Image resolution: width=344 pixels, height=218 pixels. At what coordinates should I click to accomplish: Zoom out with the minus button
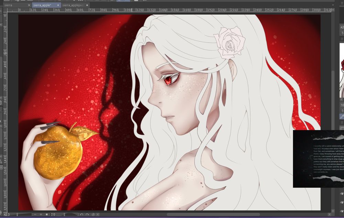tap(35, 215)
